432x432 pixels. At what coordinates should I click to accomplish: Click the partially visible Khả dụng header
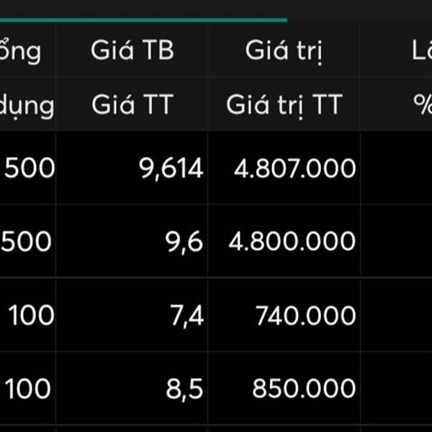coord(27,106)
